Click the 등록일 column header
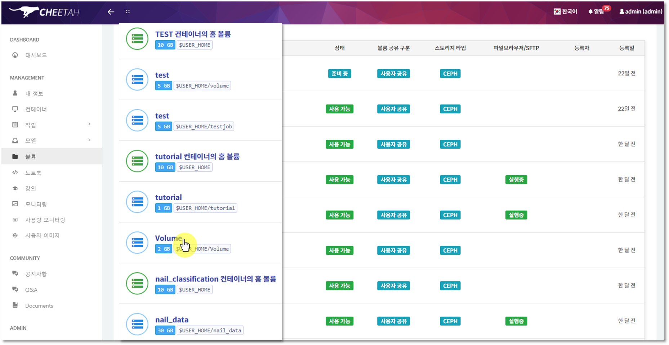Image resolution: width=669 pixels, height=345 pixels. pos(627,48)
